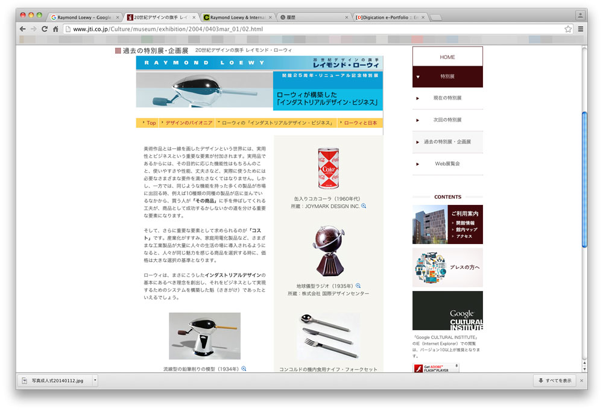Click the browser Back arrow
The height and width of the screenshot is (411, 603).
[x=23, y=29]
